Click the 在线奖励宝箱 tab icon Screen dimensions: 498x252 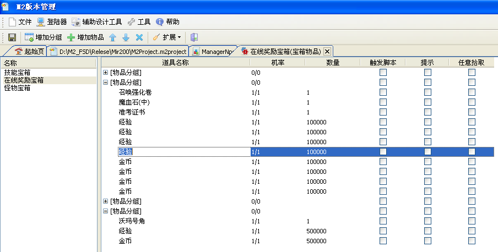click(245, 51)
